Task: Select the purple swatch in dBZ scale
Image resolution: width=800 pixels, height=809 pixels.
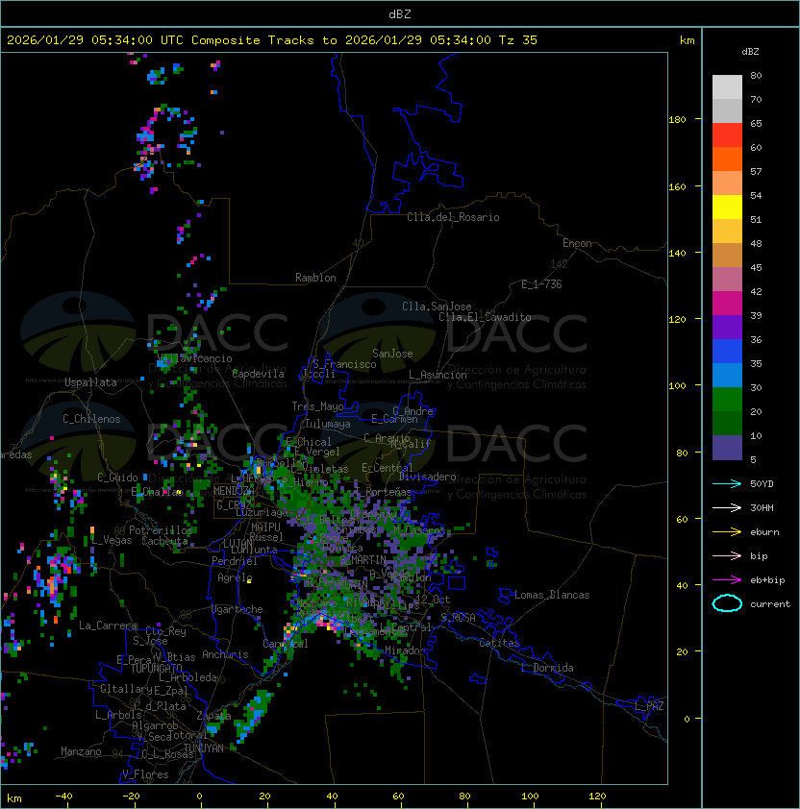Action: point(727,327)
